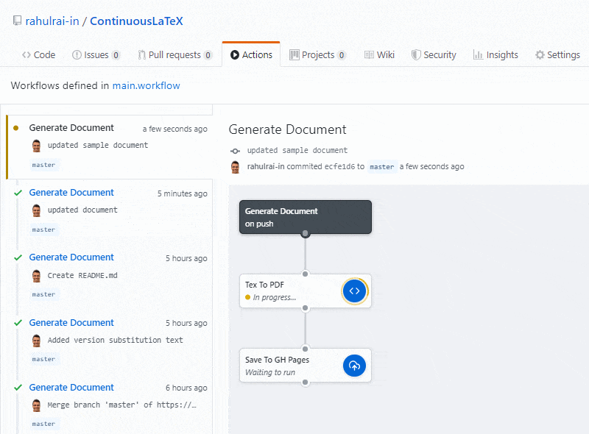589x434 pixels.
Task: Click the avatar next to 'updated sample document' in list
Action: coord(36,146)
